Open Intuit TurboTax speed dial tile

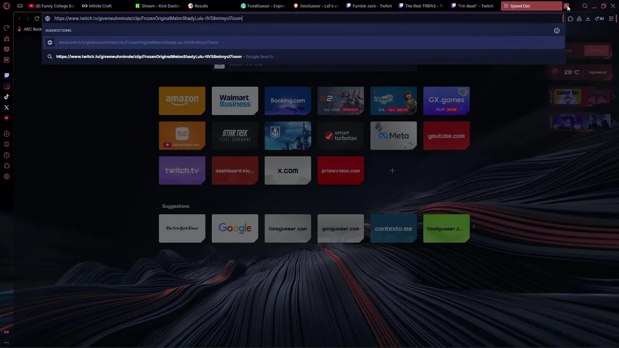pyautogui.click(x=340, y=136)
